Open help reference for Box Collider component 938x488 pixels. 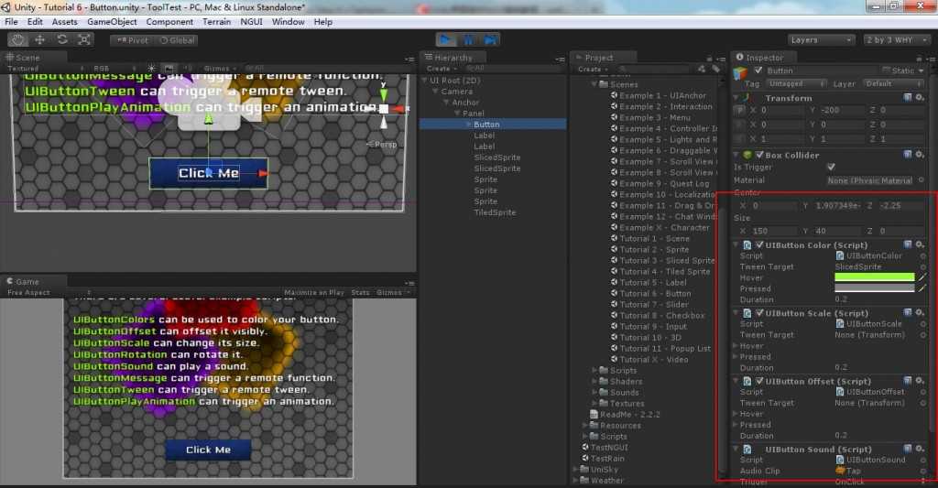[908, 155]
